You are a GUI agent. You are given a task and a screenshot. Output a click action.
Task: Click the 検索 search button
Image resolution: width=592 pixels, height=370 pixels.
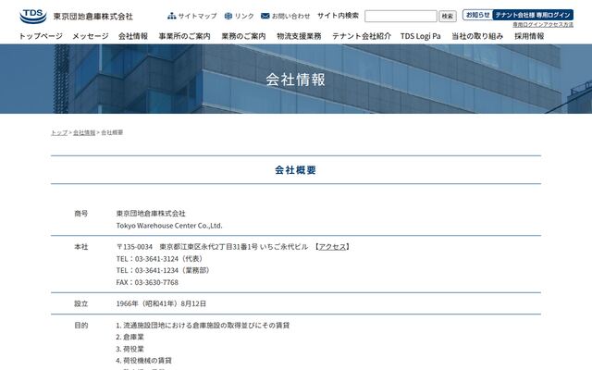[448, 16]
